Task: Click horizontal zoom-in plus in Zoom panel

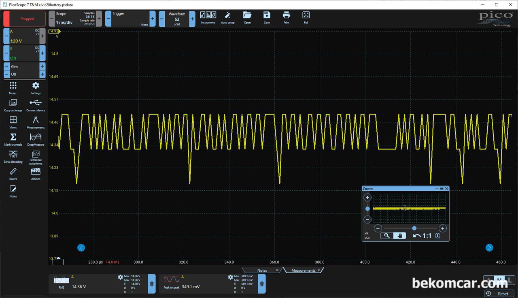Action: click(x=443, y=228)
